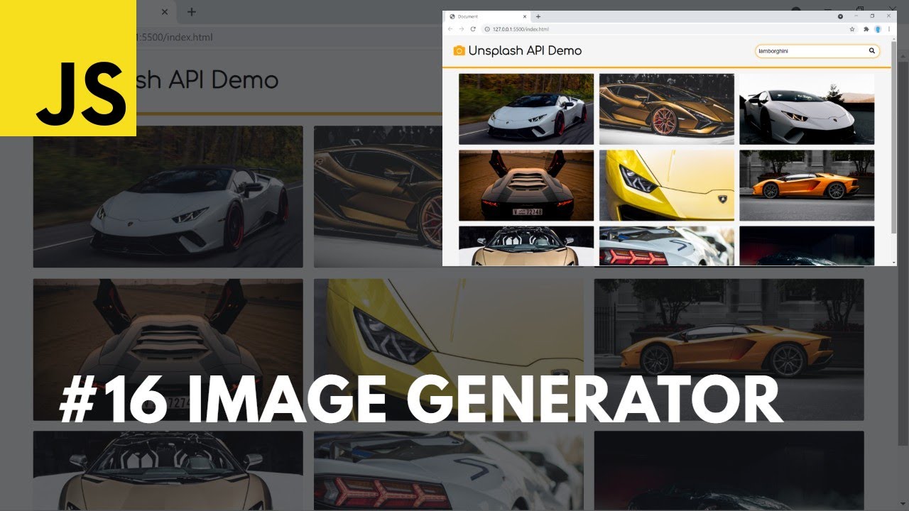Expand the tab search dropdown arrow

(x=840, y=16)
